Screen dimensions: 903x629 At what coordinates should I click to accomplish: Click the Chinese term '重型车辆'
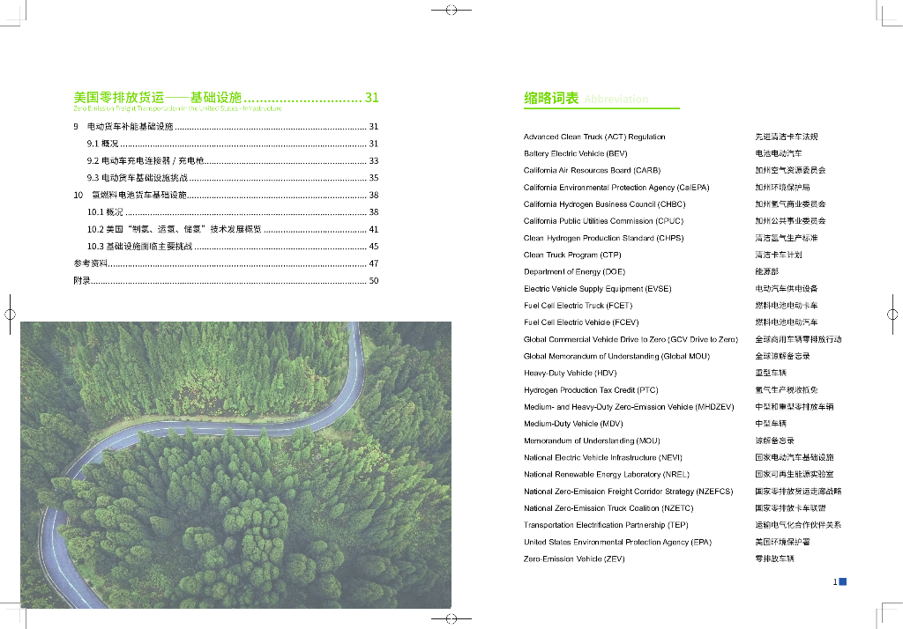point(771,373)
